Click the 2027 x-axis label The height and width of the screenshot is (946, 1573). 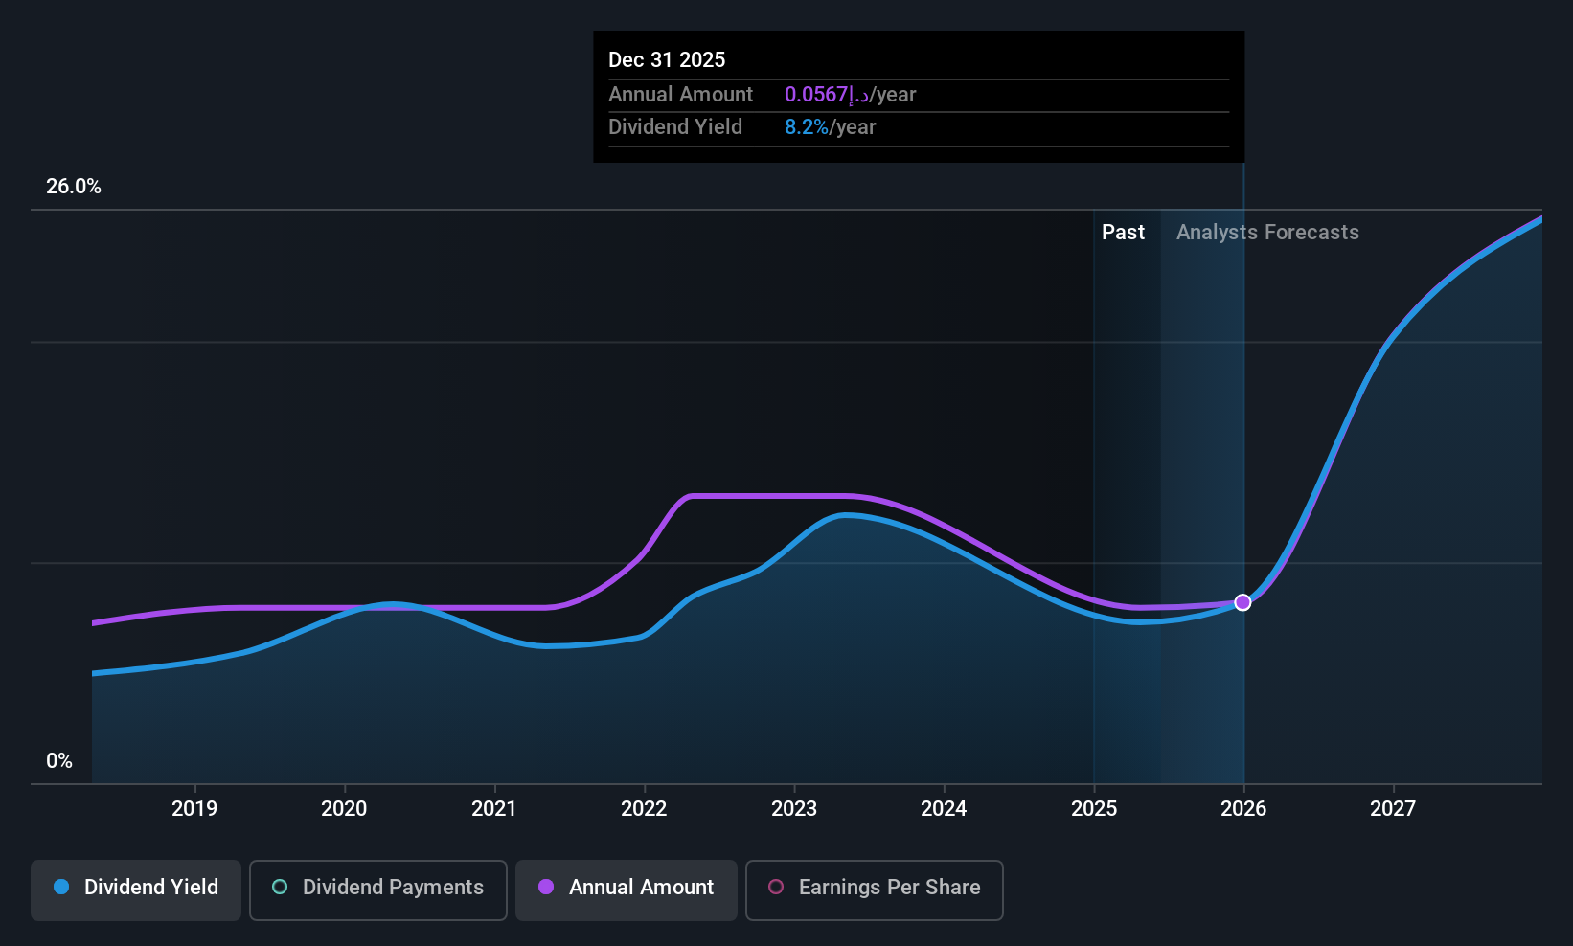[1393, 809]
